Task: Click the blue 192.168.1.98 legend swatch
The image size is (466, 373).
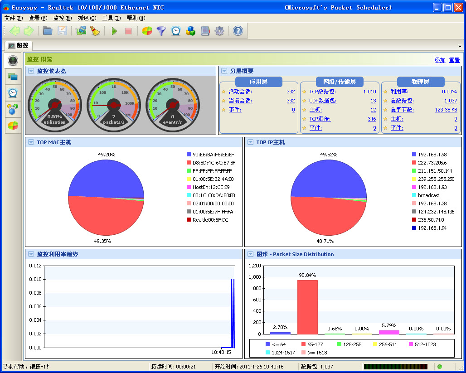Action: [414, 155]
